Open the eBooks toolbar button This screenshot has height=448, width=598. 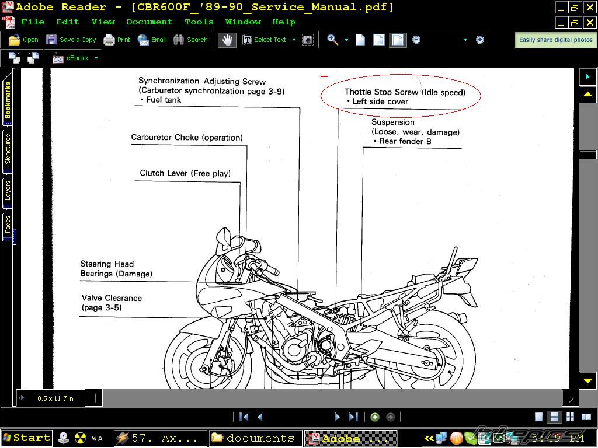(70, 58)
